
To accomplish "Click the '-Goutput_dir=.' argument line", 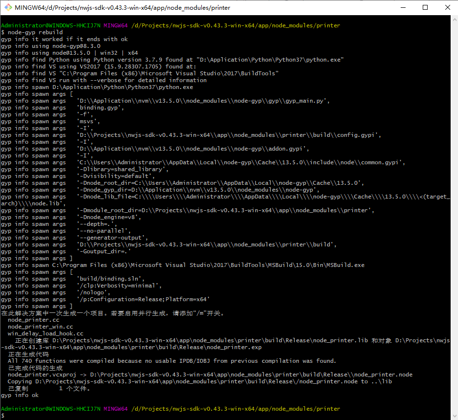I will coord(66,251).
